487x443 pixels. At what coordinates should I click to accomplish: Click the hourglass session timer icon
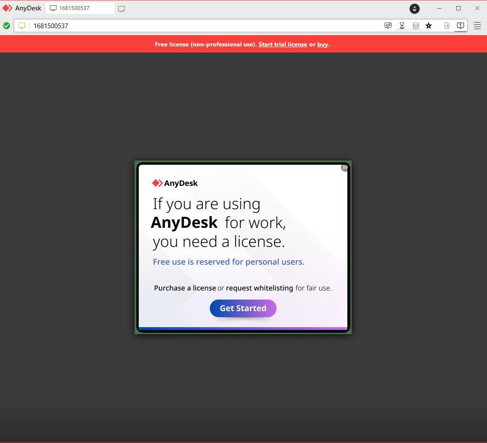click(402, 26)
